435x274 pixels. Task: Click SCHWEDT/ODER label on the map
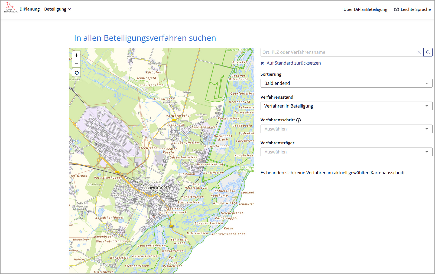pyautogui.click(x=157, y=188)
